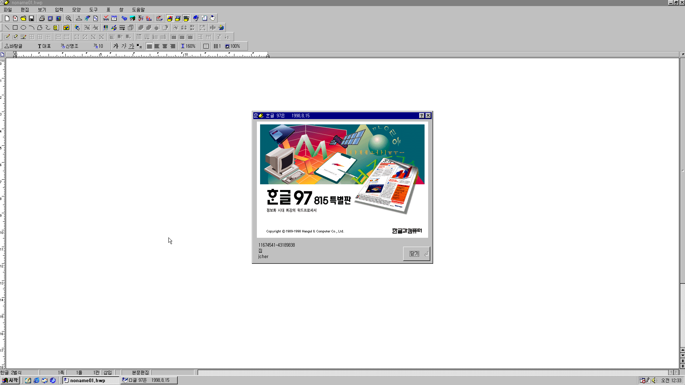Viewport: 685px width, 385px height.
Task: Click the Open folder icon in the toolbar
Action: click(x=23, y=18)
